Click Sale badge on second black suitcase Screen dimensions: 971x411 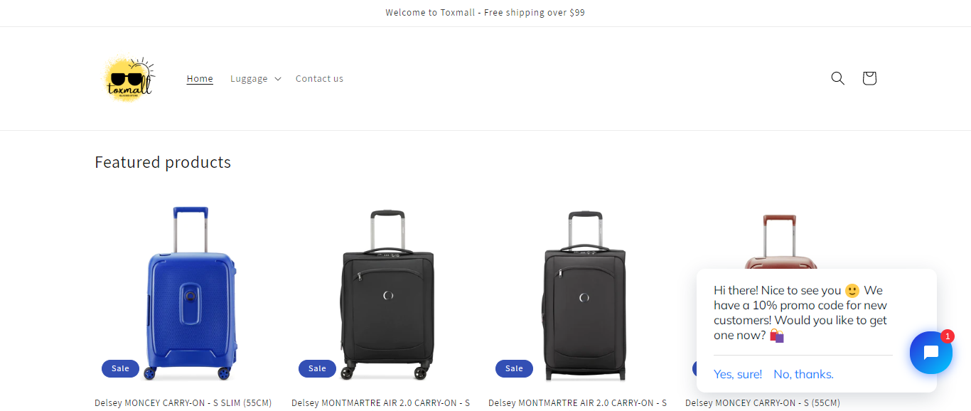[x=317, y=368]
